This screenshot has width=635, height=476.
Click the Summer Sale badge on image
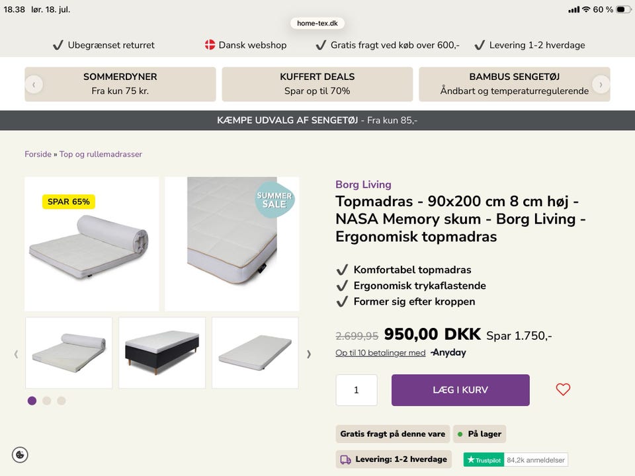(274, 200)
